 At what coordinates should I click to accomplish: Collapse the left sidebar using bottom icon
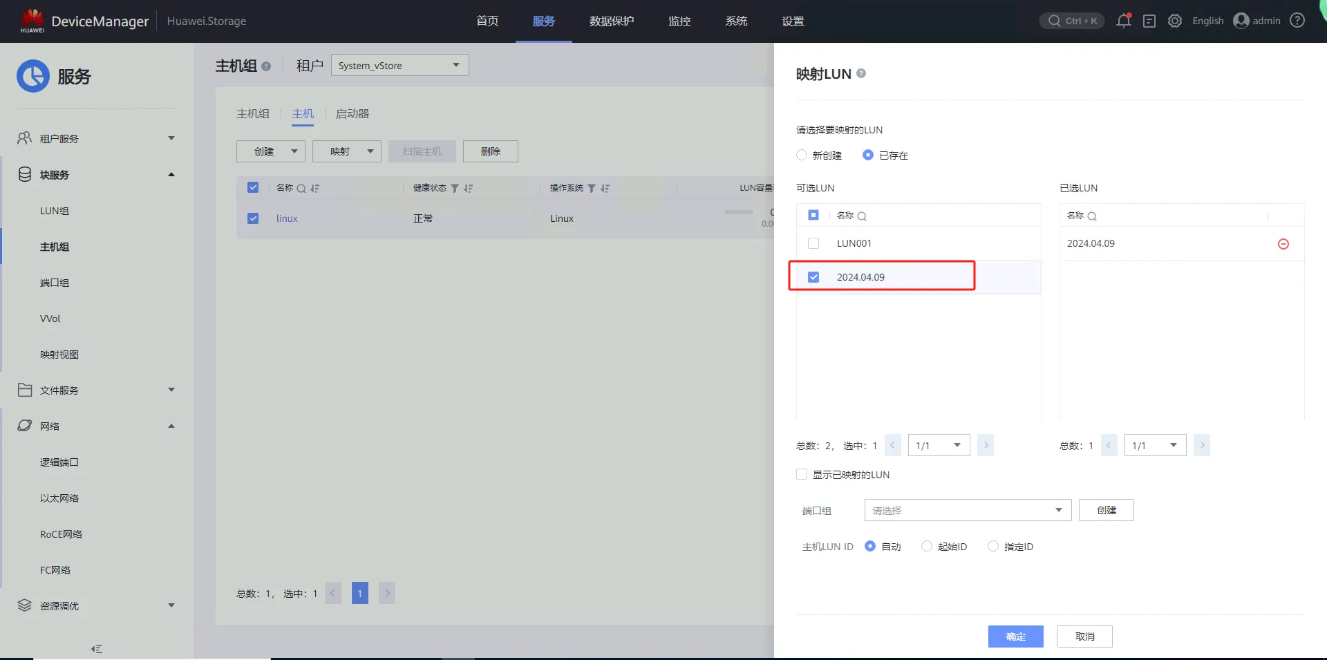97,648
